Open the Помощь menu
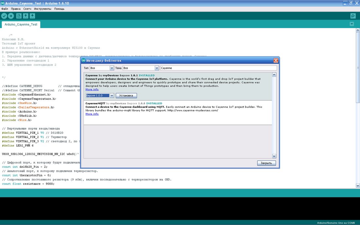 59,9
